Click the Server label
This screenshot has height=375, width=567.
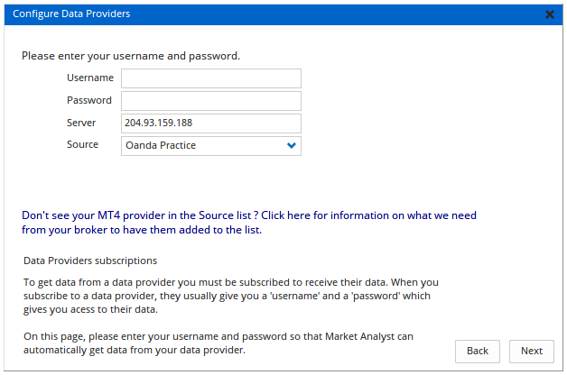click(81, 123)
